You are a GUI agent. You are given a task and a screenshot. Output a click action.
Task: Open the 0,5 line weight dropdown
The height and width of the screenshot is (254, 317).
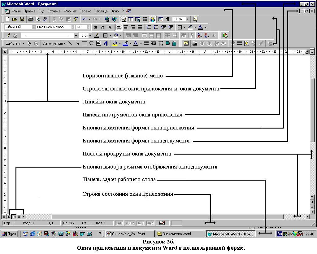click(x=90, y=35)
